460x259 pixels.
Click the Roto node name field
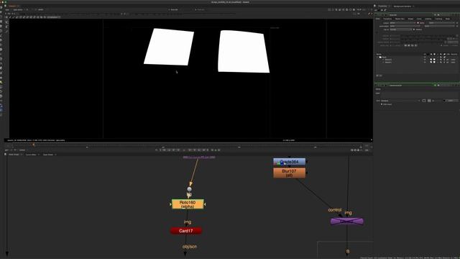point(410,14)
